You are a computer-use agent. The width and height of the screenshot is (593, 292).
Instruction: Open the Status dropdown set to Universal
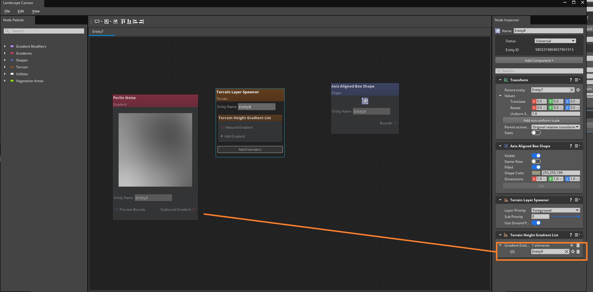click(x=555, y=41)
